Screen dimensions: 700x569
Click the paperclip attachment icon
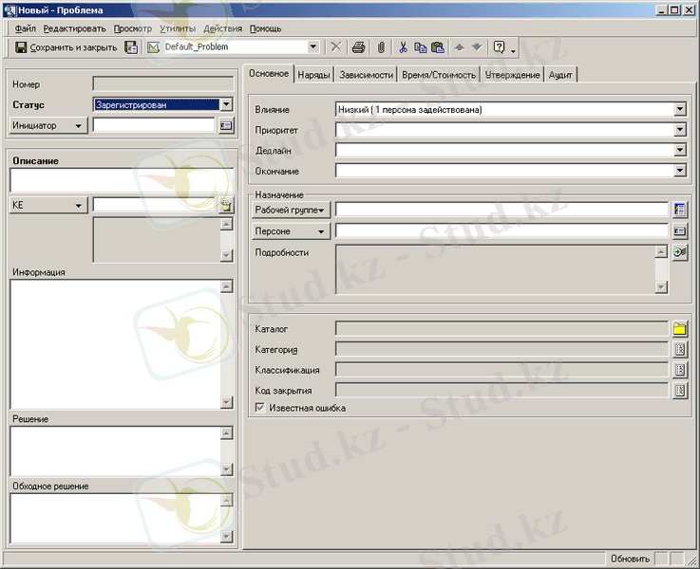(381, 47)
